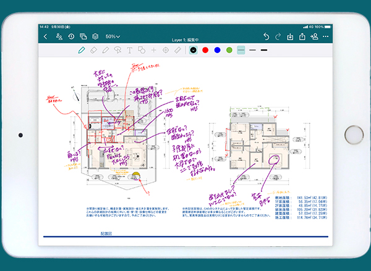The height and width of the screenshot is (271, 371).
Task: Select the thin line thickness option
Action: (241, 49)
